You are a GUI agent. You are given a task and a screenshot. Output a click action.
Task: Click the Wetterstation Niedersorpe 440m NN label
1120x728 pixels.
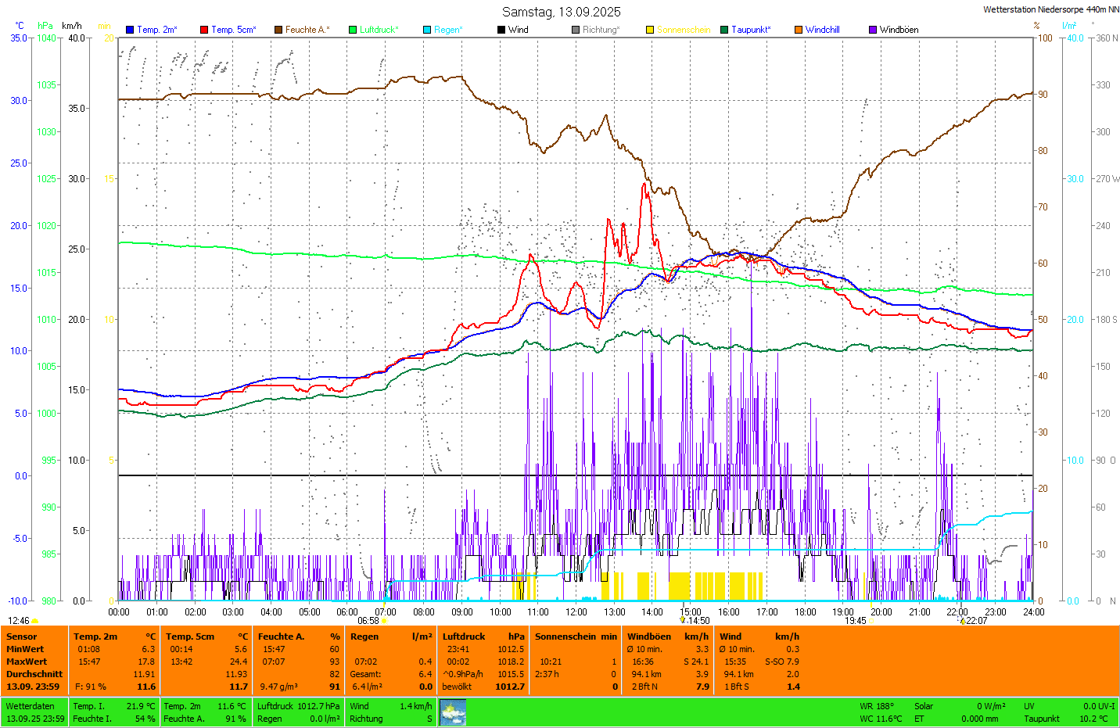(1050, 10)
